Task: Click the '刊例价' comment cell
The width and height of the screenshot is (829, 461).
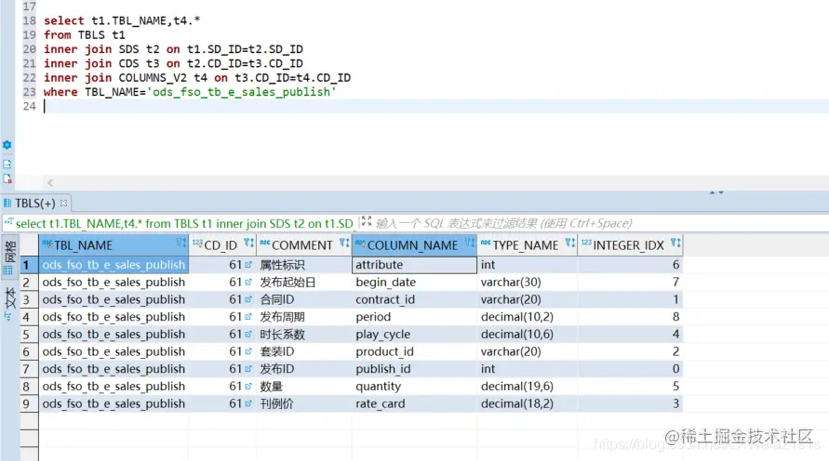Action: 304,403
